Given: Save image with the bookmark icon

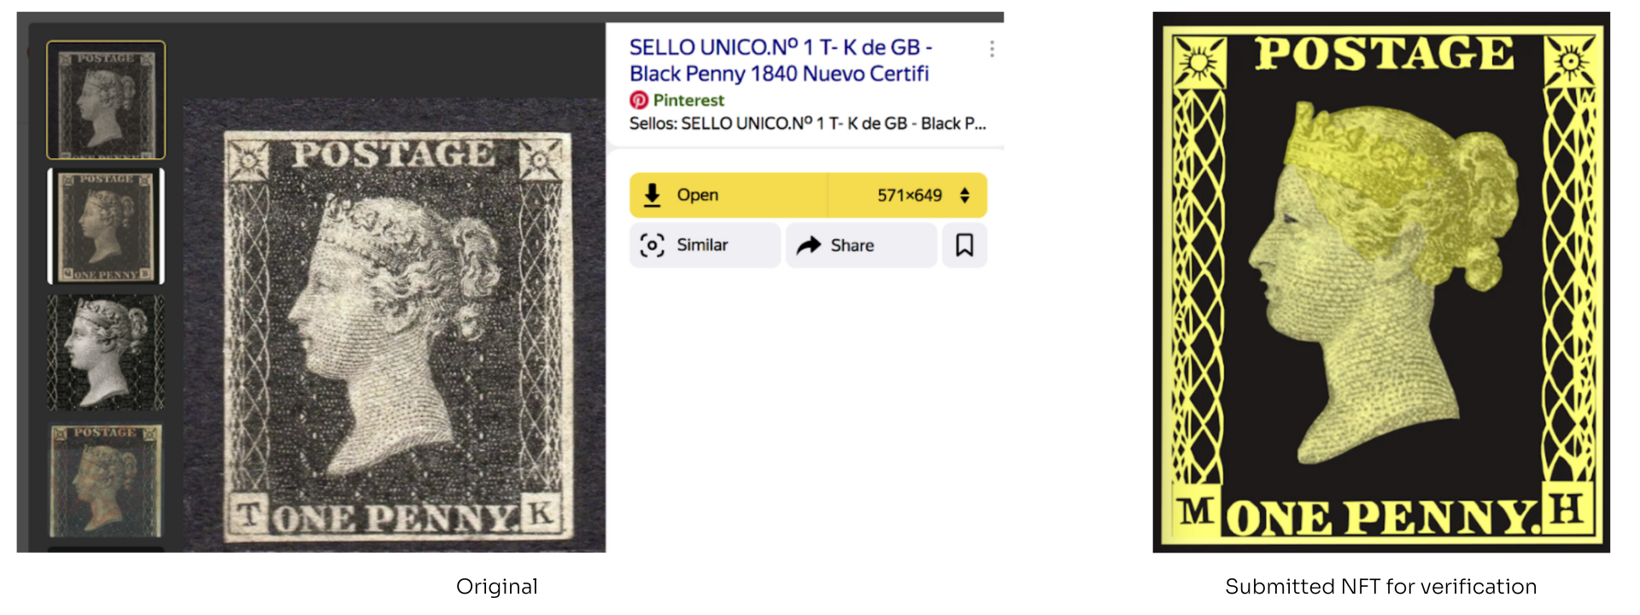Looking at the screenshot, I should (x=964, y=246).
